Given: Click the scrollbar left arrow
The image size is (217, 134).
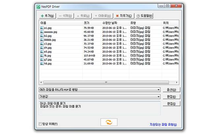Looking at the screenshot, I should tap(41, 82).
